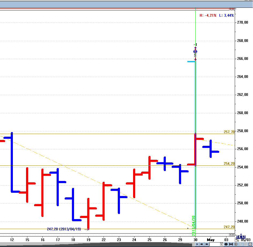Screen dimensions: 253x247
Task: Click the boxed X icon in bottom toolbar
Action: coord(250,244)
